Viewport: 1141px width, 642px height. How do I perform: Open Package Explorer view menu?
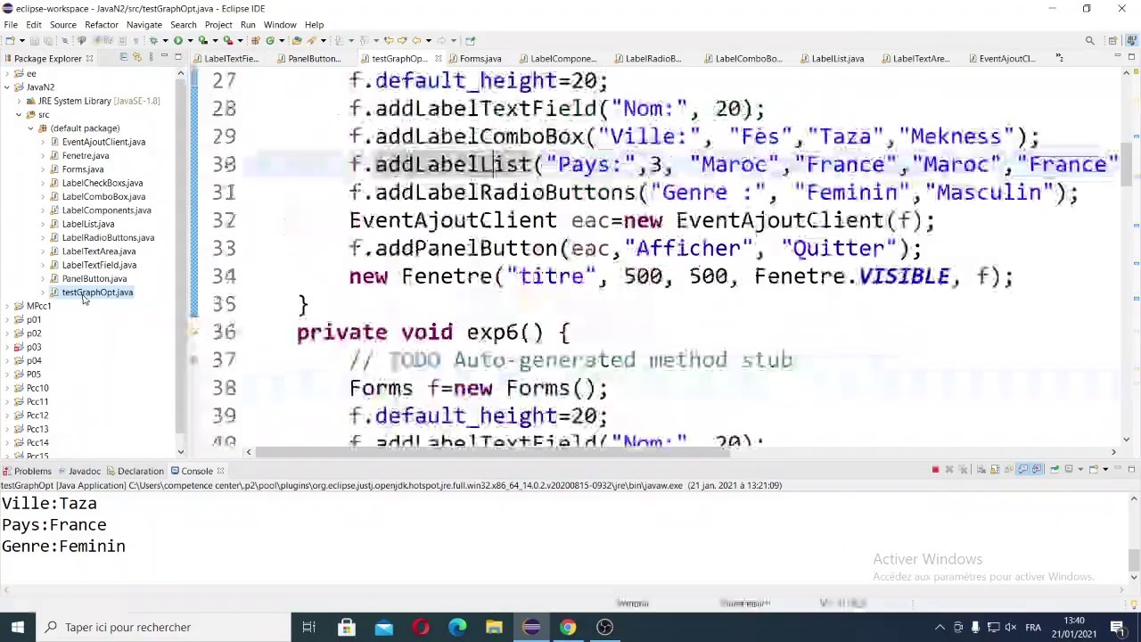click(151, 57)
